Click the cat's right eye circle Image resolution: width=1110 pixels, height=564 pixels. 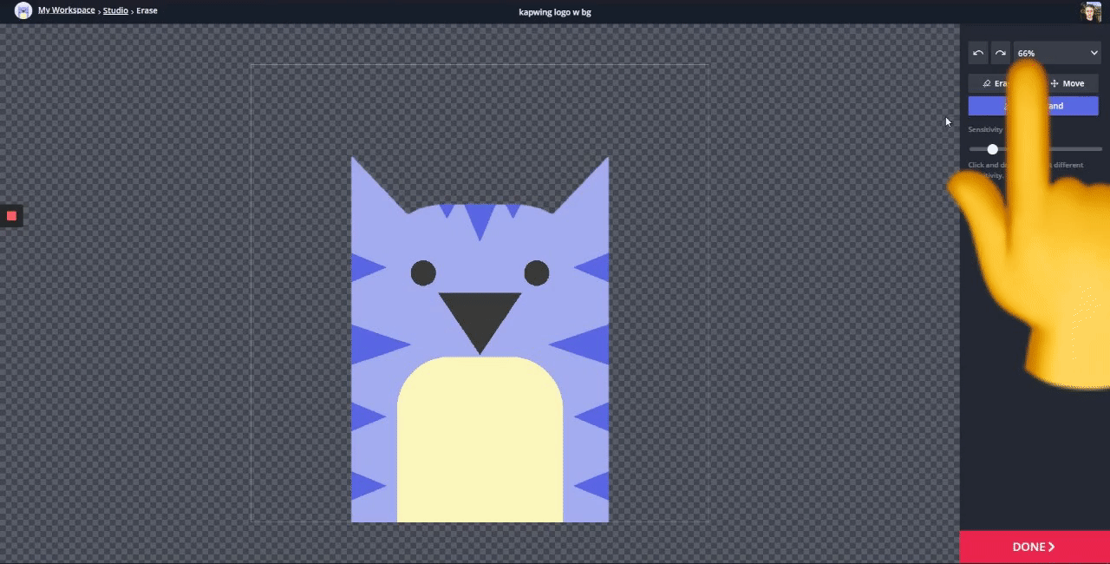coord(537,272)
